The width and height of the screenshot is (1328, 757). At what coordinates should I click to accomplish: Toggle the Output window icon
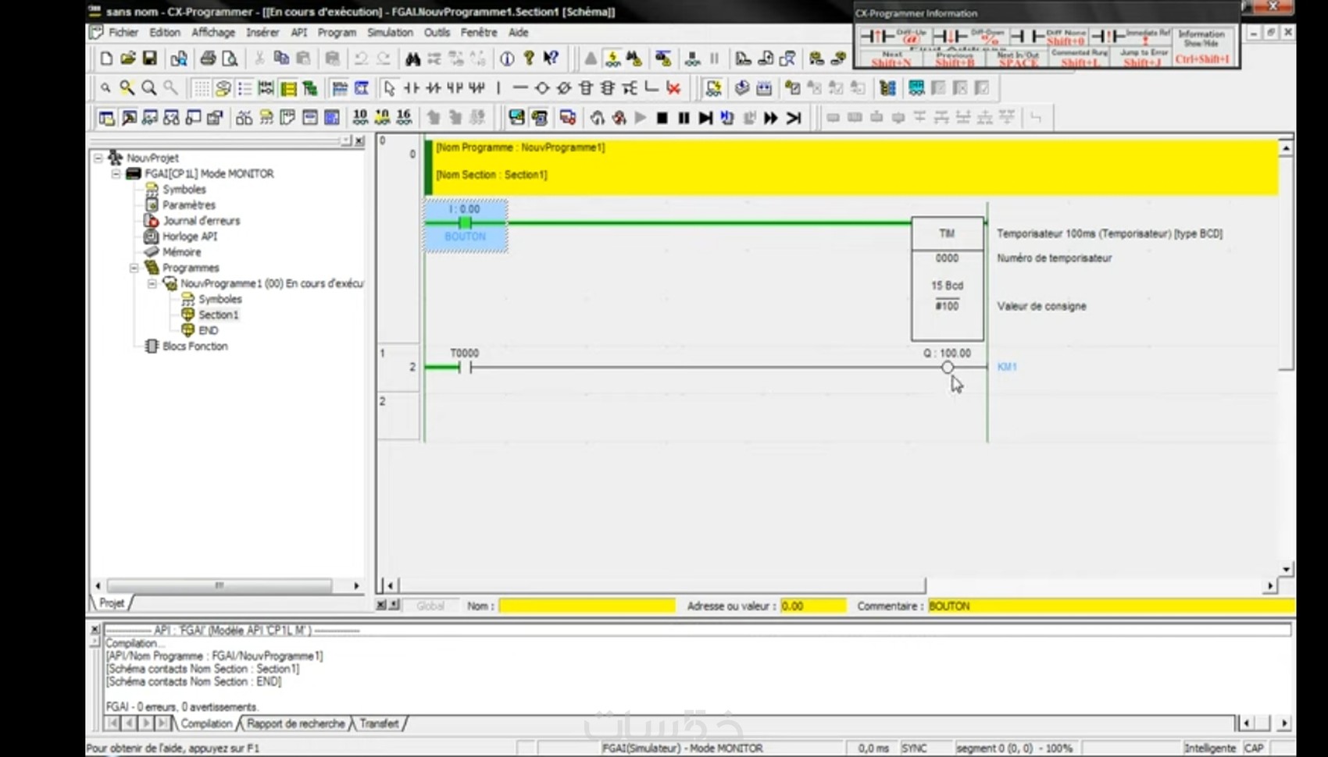click(128, 118)
